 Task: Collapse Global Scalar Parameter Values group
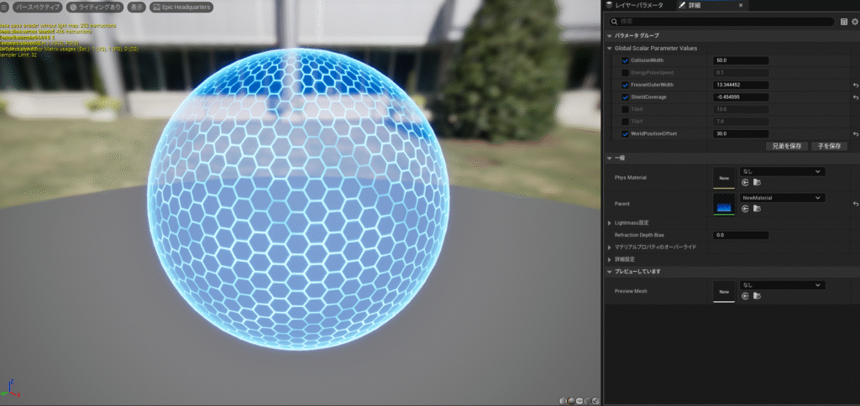[x=610, y=48]
